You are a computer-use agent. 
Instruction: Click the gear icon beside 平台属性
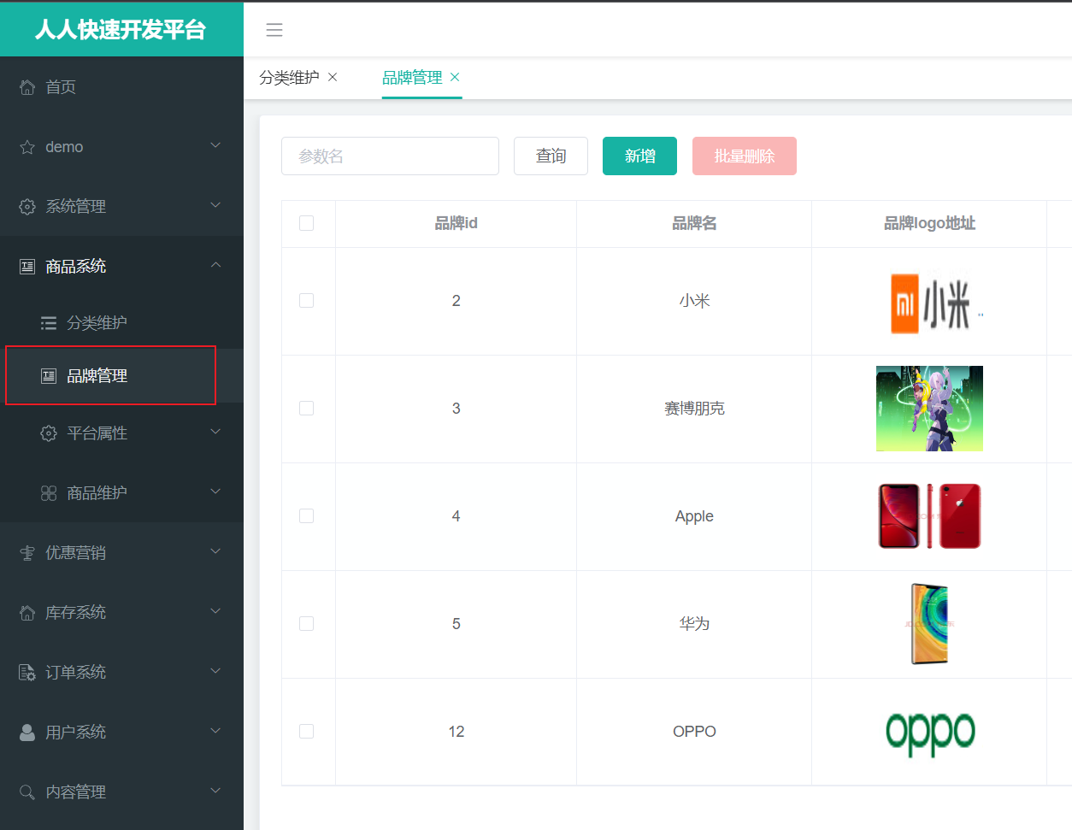(49, 433)
